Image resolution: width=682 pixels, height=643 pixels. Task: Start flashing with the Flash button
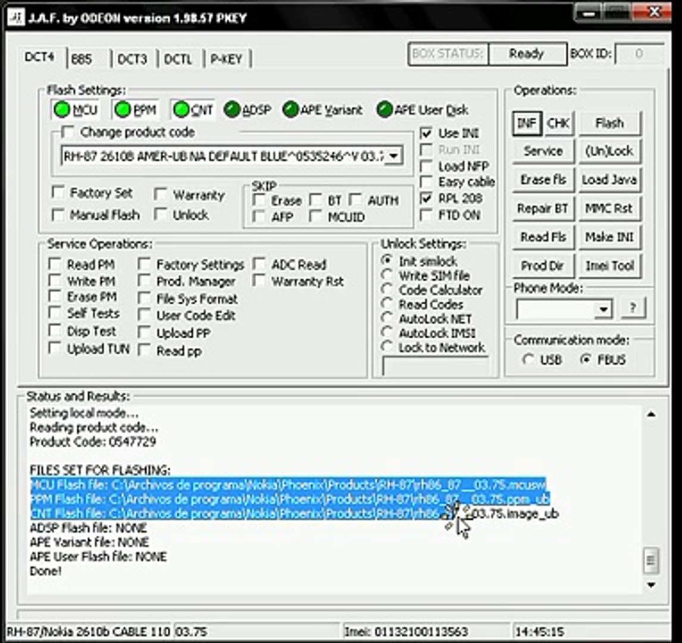[609, 124]
